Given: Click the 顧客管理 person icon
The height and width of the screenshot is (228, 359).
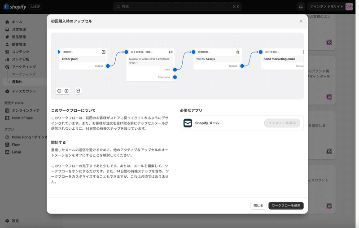Looking at the screenshot, I should pos(7,44).
